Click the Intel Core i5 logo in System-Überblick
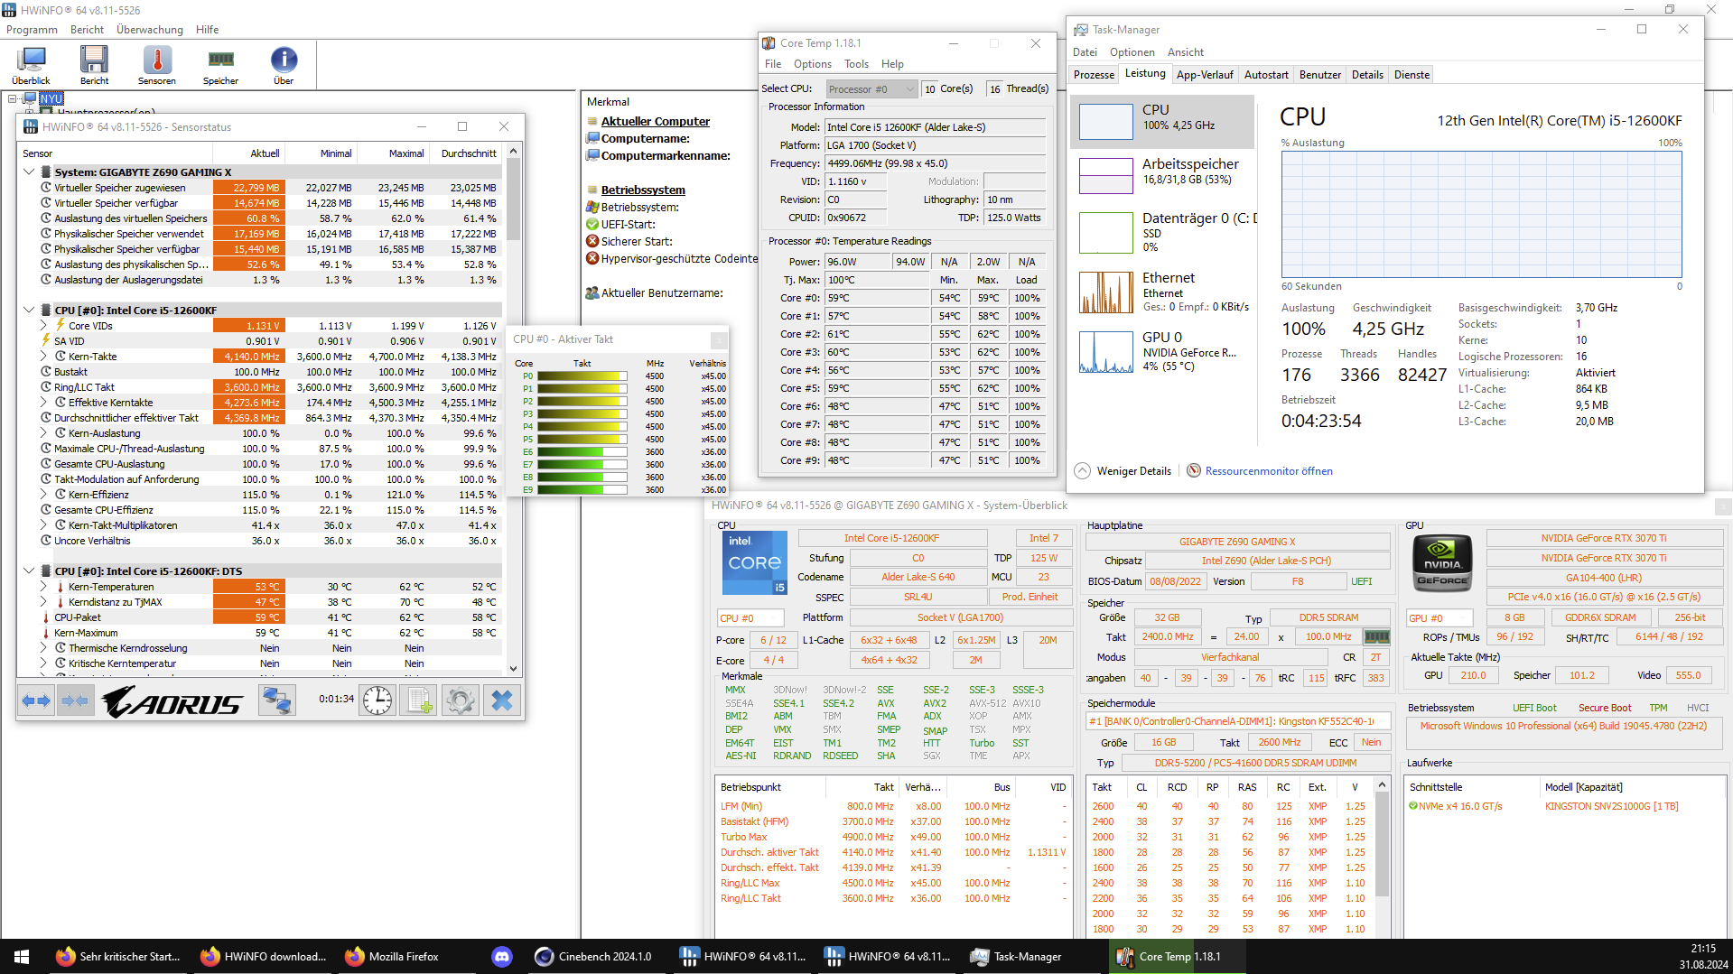The image size is (1733, 974). (x=755, y=562)
